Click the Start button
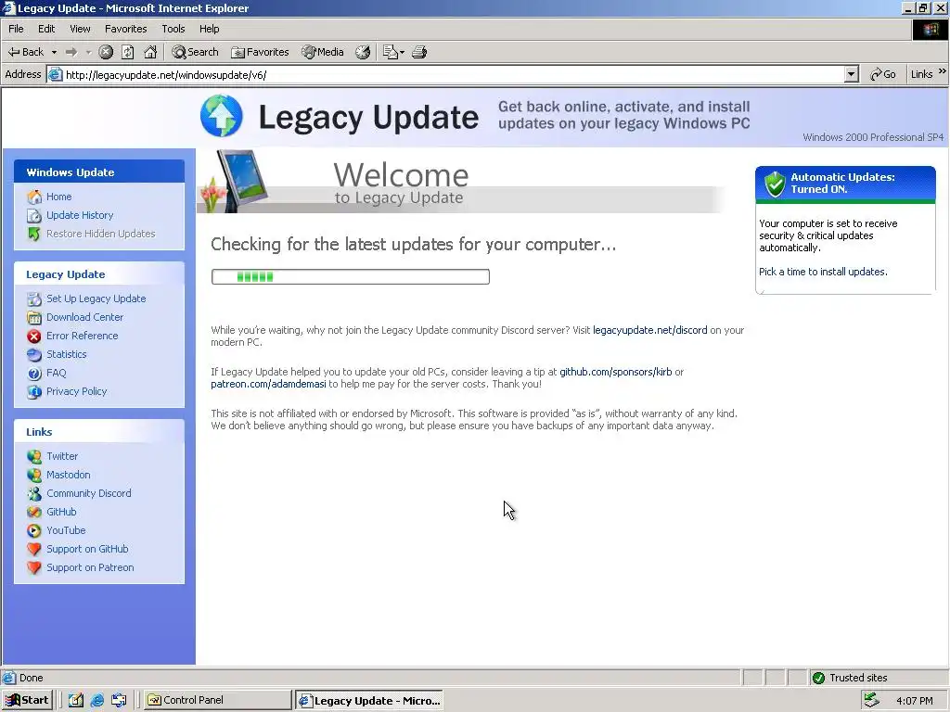950x712 pixels. pyautogui.click(x=27, y=701)
